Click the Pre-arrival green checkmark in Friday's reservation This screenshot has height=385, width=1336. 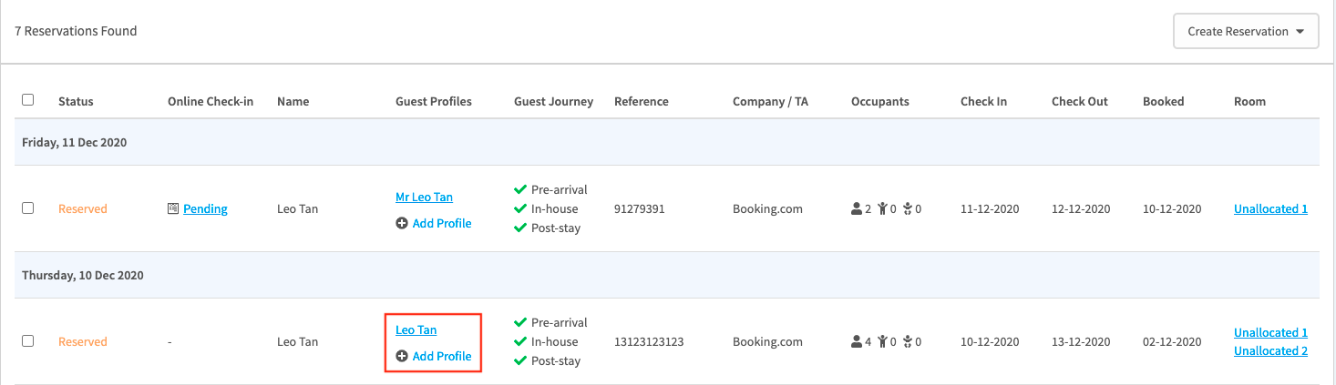(x=520, y=190)
